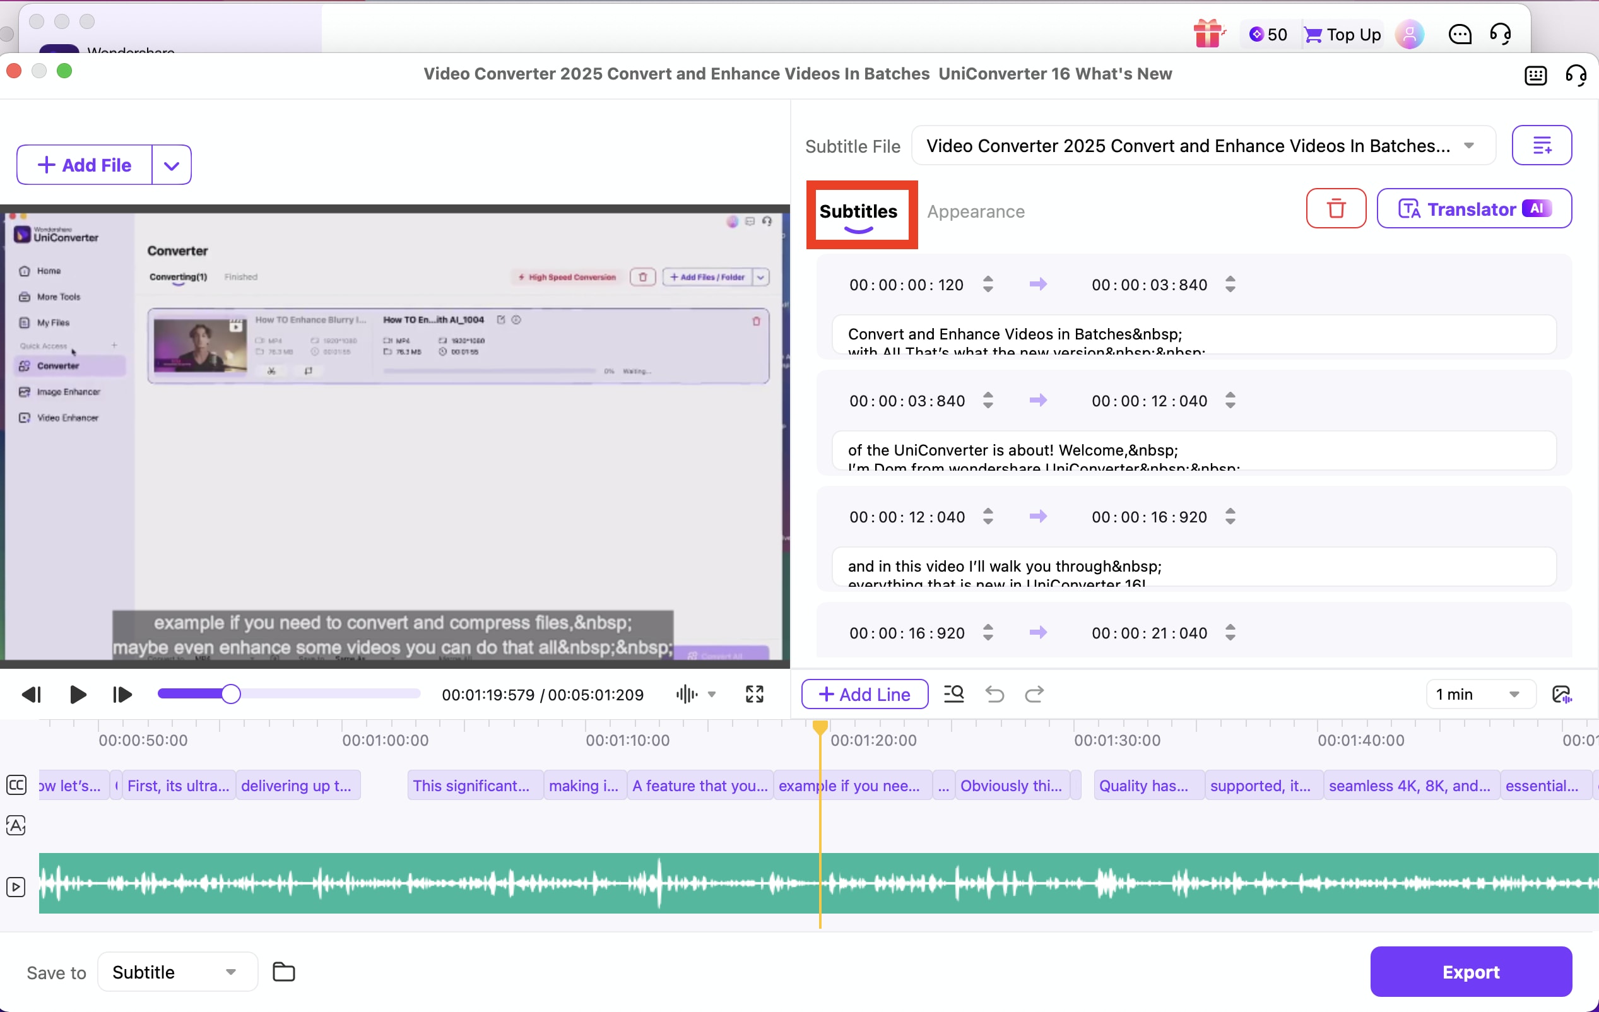This screenshot has width=1599, height=1012.
Task: Capture a snapshot with the image icon
Action: point(1563,694)
